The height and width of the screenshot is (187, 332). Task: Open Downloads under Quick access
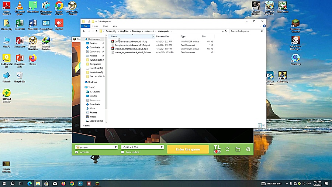[95, 47]
